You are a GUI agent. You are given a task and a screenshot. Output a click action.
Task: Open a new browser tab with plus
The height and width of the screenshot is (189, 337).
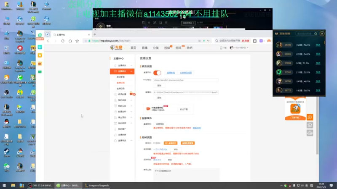coord(95,34)
